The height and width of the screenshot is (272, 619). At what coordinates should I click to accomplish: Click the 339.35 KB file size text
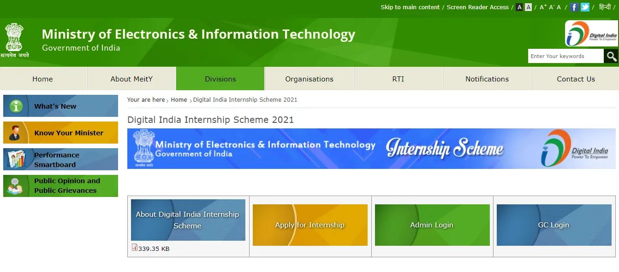click(x=154, y=249)
